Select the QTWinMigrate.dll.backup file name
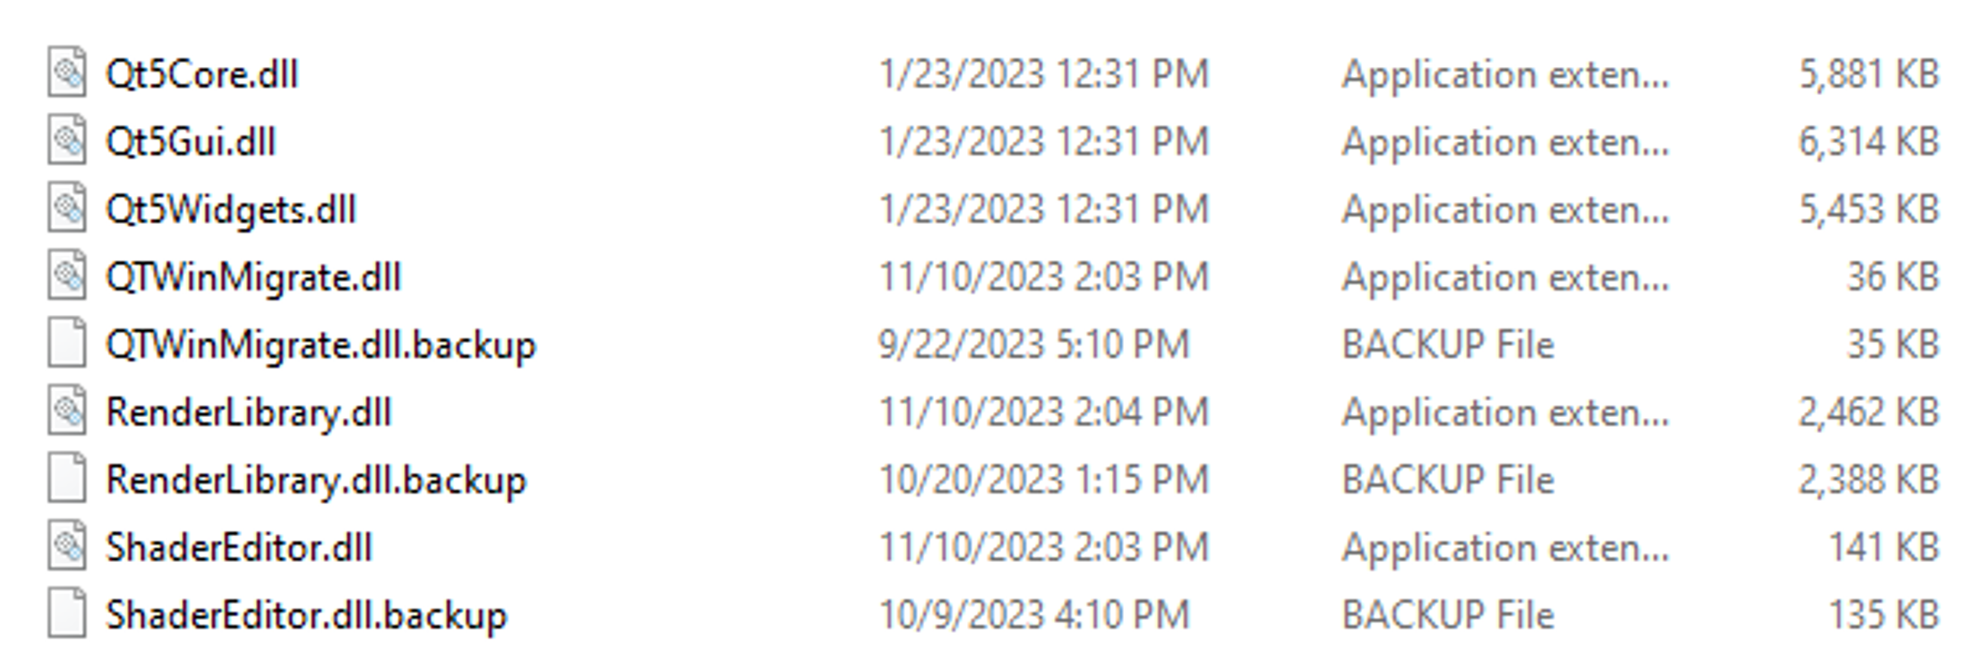1978x664 pixels. pyautogui.click(x=321, y=345)
